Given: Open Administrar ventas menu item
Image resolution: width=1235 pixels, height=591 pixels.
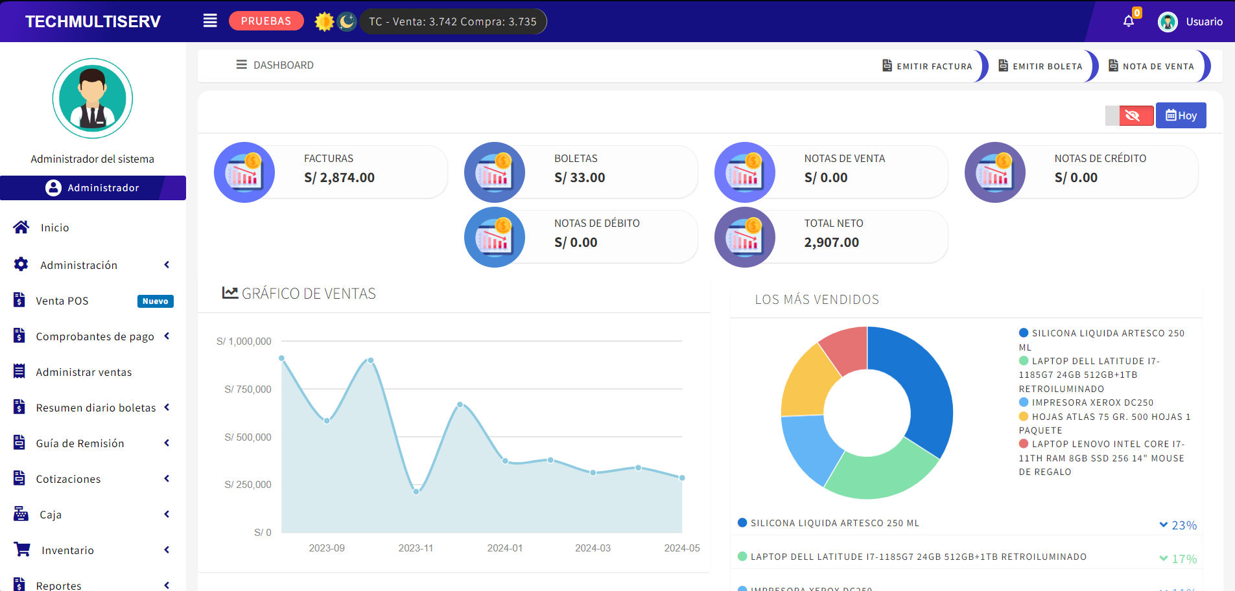Looking at the screenshot, I should tap(84, 372).
